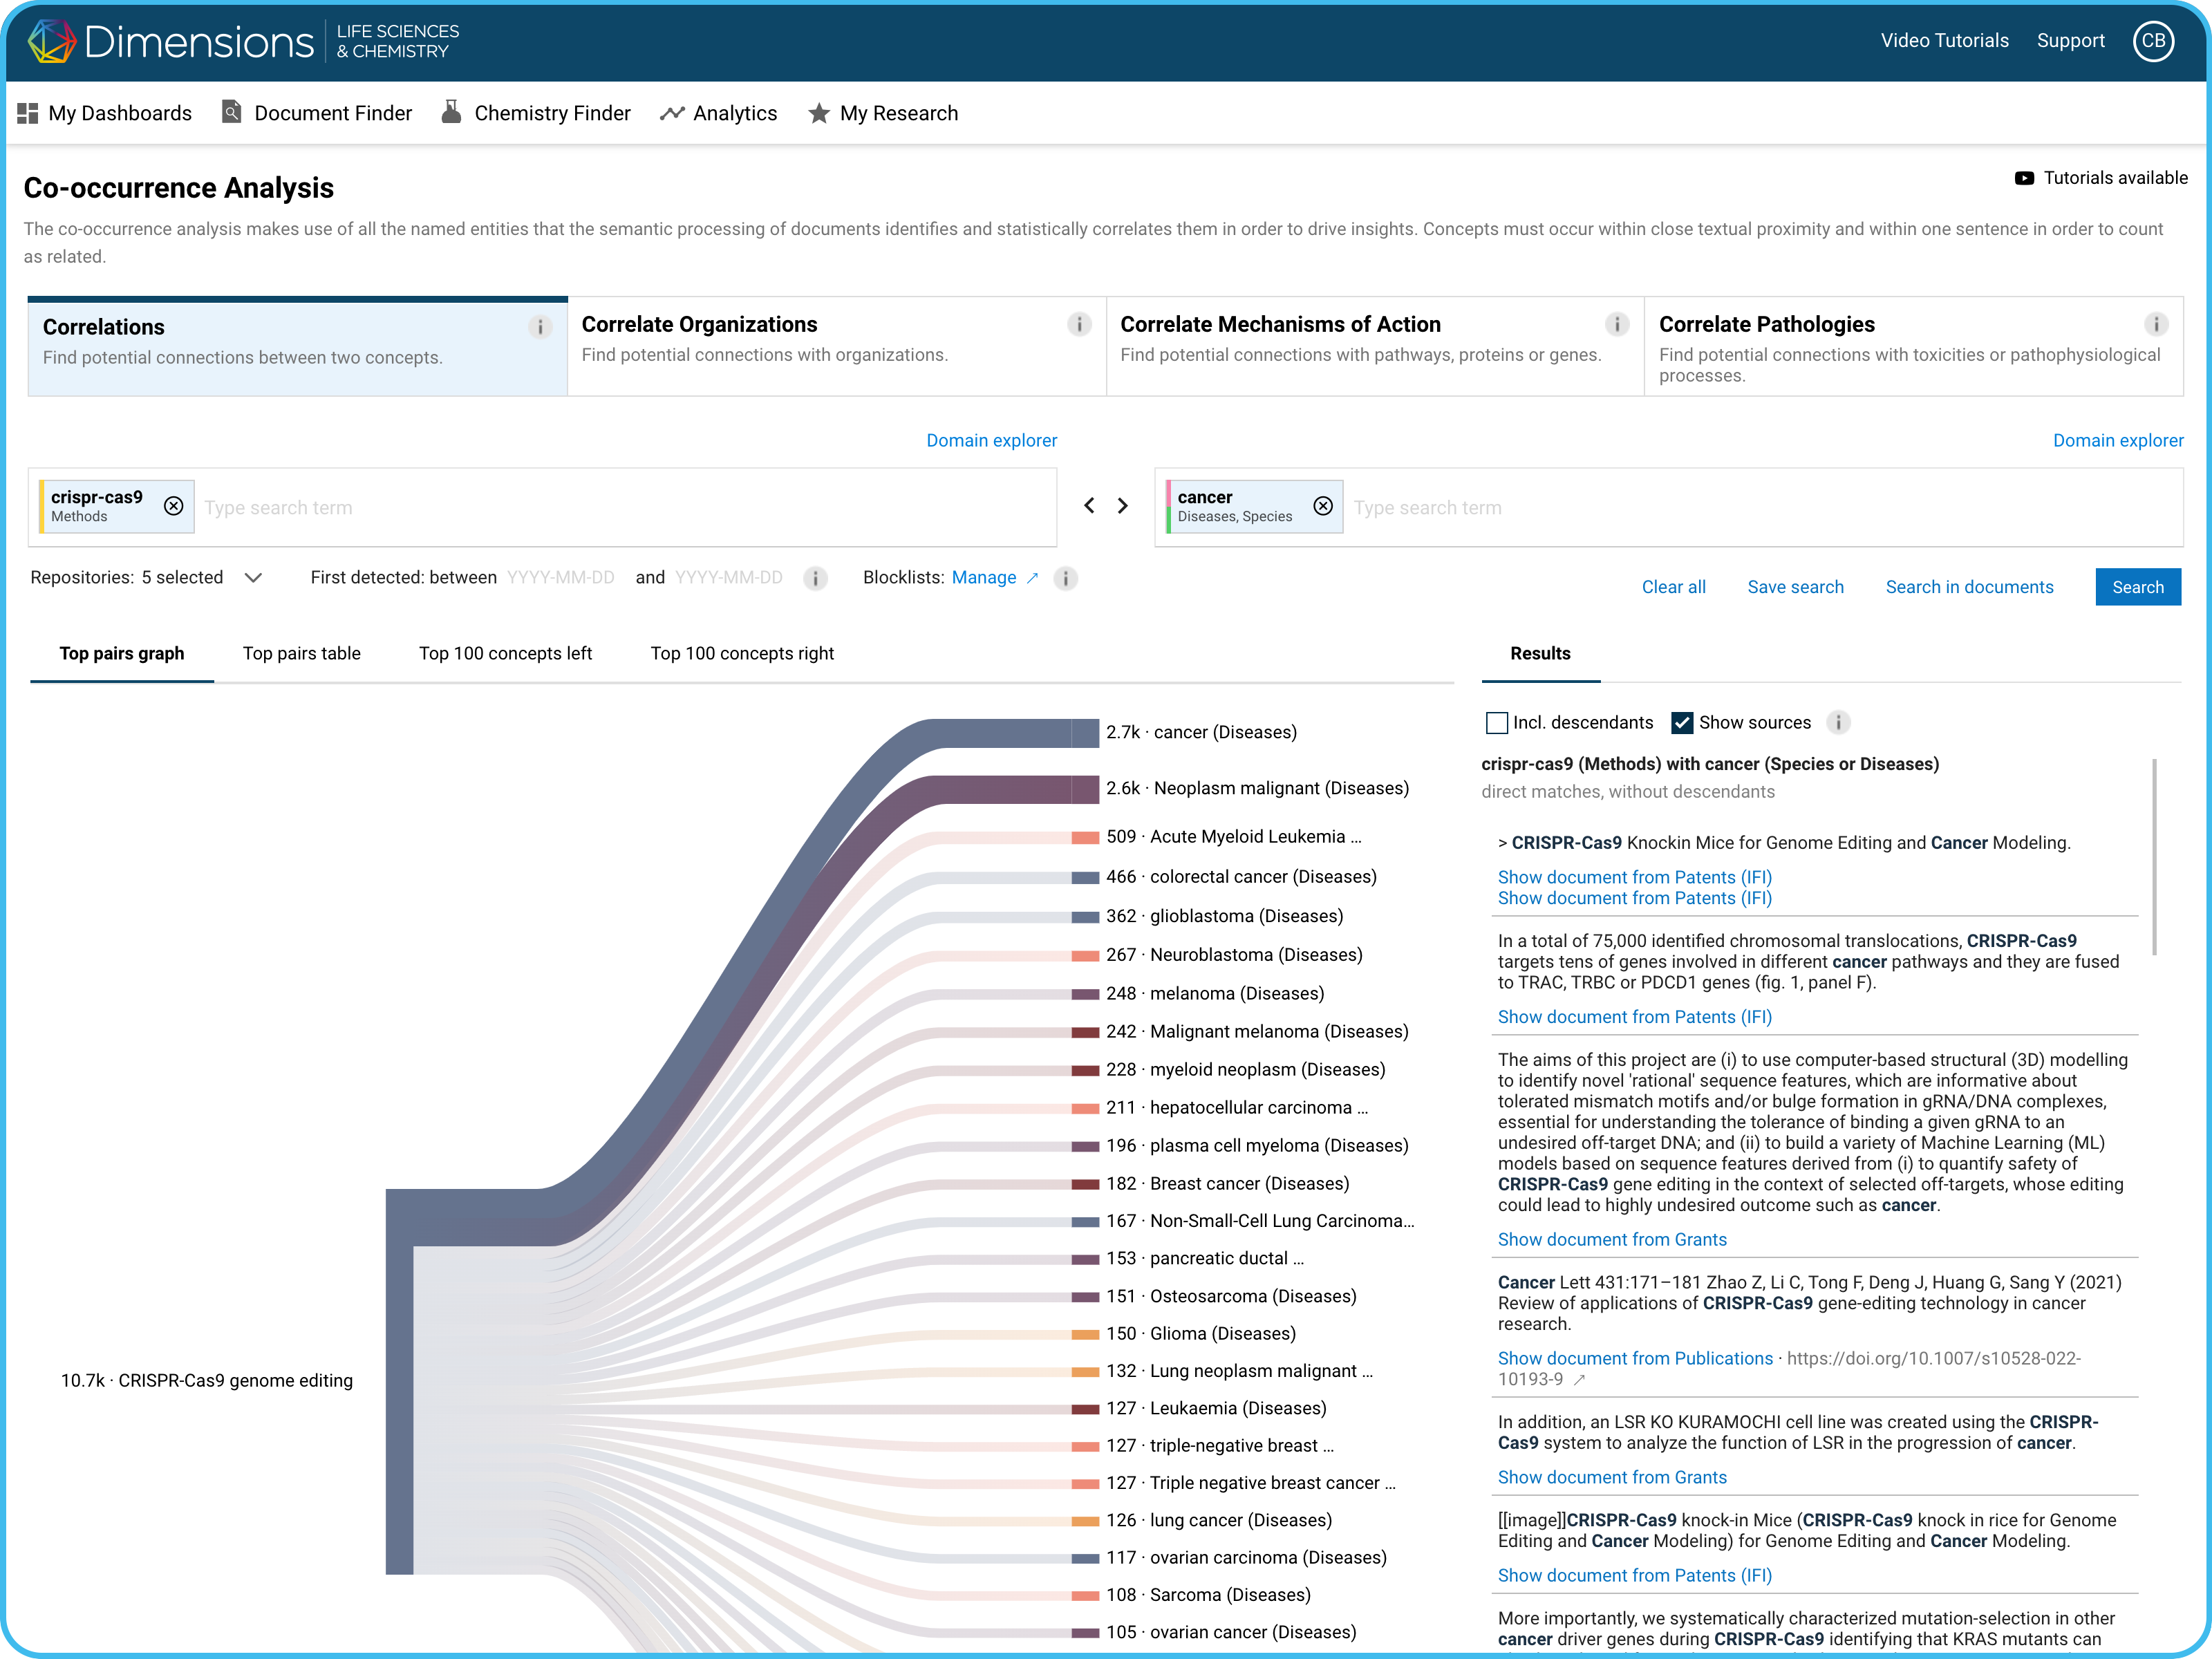Click the Save search link
2212x1659 pixels.
[x=1795, y=587]
